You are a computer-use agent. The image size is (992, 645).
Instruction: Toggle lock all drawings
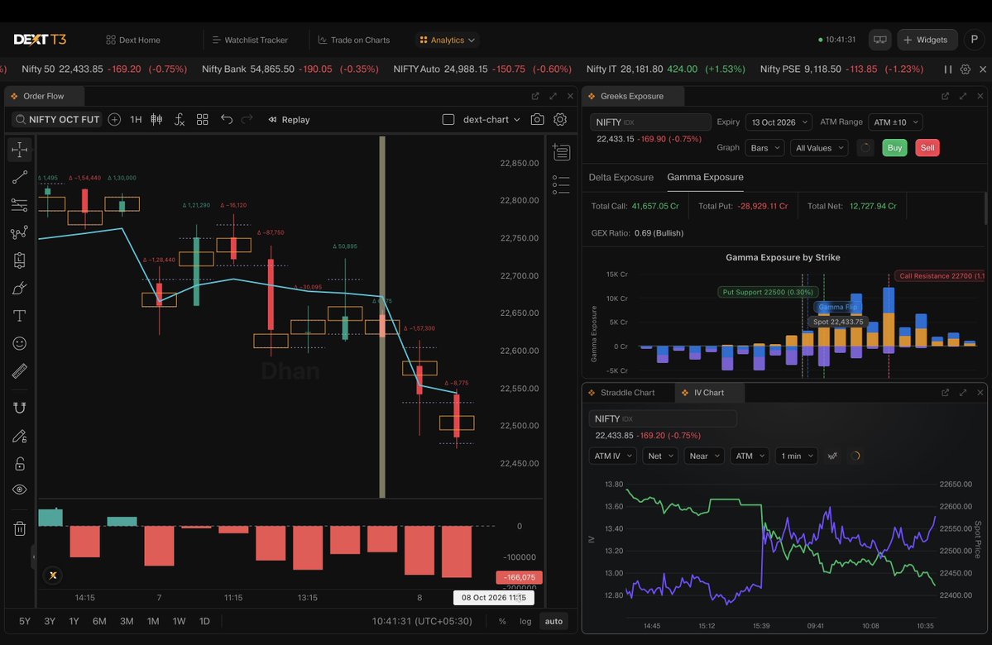coord(20,464)
